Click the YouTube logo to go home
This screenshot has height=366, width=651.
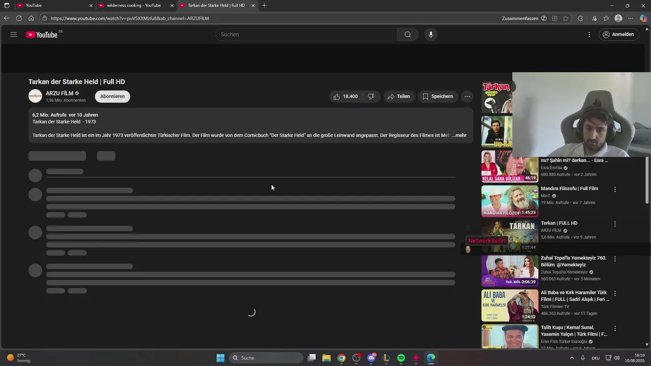(x=42, y=35)
